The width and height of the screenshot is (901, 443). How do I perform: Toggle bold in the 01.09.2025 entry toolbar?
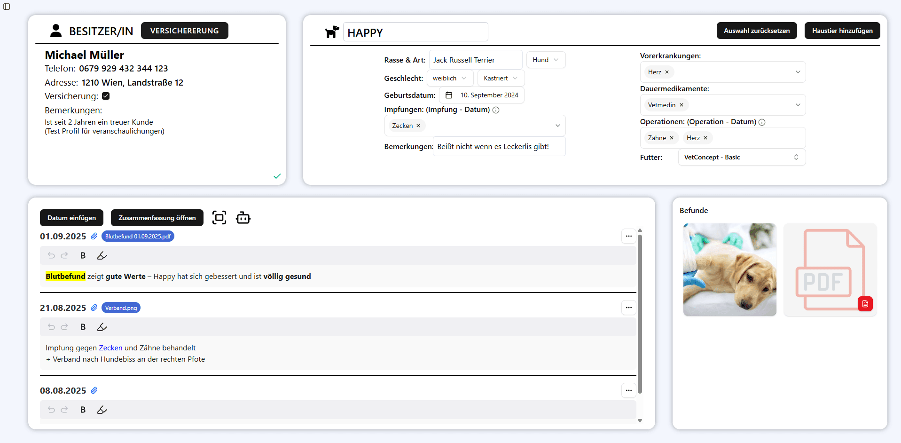tap(83, 255)
